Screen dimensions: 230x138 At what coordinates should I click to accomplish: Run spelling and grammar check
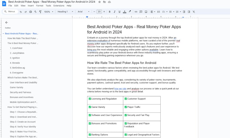tap(36, 12)
